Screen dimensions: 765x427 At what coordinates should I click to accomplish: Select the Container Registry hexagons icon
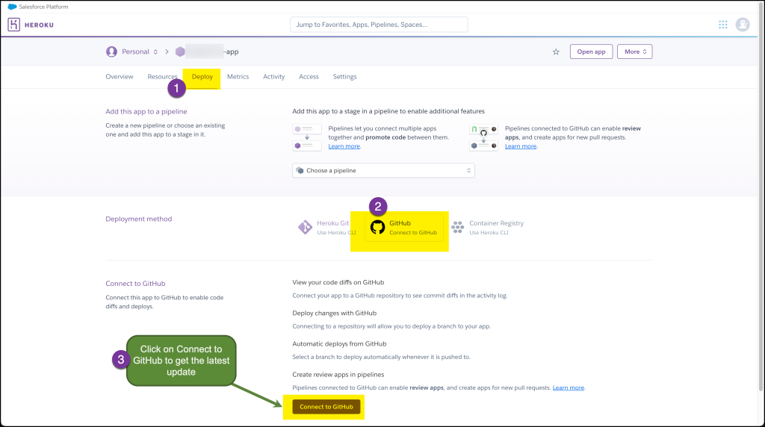point(458,227)
